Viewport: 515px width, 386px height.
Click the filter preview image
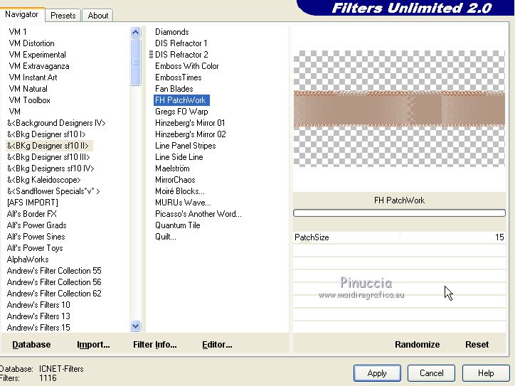pyautogui.click(x=399, y=109)
